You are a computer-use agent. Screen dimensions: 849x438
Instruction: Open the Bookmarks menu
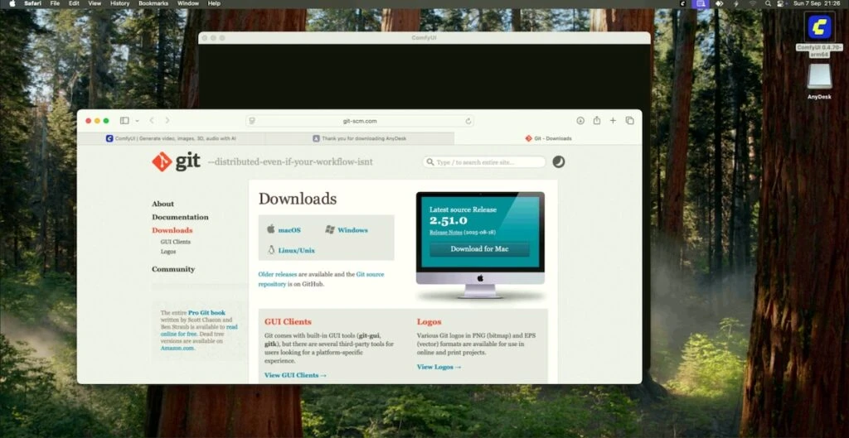click(153, 3)
